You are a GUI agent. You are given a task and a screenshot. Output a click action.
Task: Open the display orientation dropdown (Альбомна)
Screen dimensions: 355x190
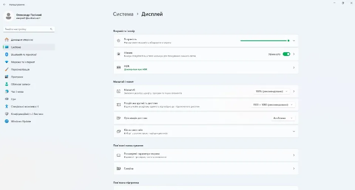coord(283,118)
